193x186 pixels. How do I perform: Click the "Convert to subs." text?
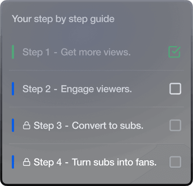pos(108,126)
